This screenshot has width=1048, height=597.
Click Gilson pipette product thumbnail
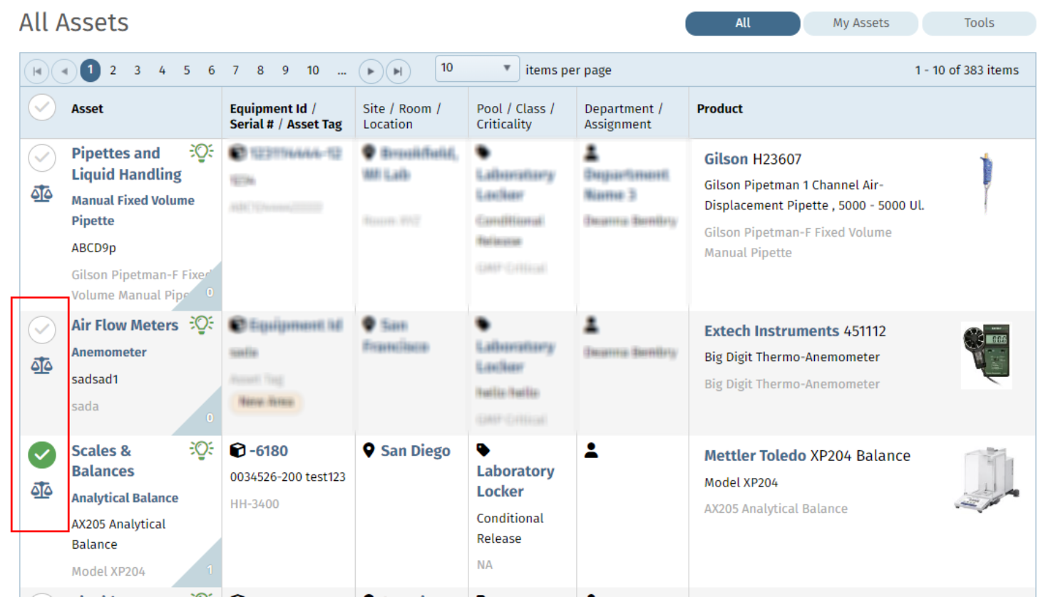(x=987, y=182)
